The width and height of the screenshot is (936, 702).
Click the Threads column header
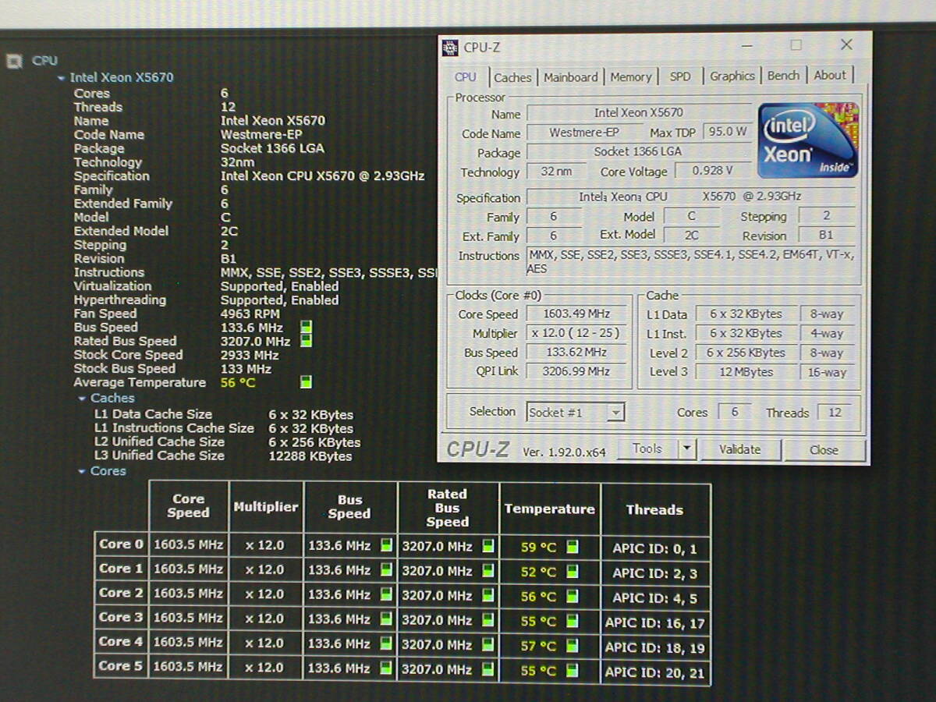(x=654, y=509)
